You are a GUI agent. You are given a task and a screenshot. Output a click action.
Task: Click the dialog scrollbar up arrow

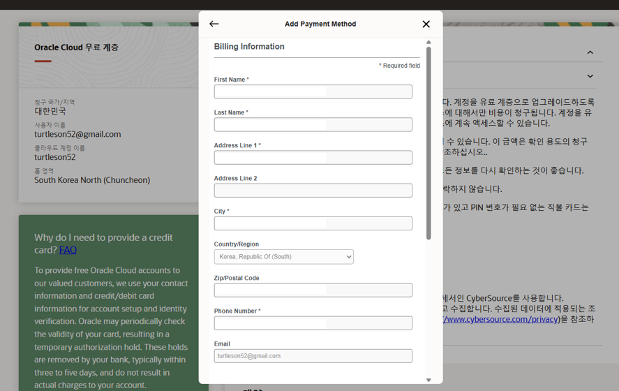tap(428, 43)
